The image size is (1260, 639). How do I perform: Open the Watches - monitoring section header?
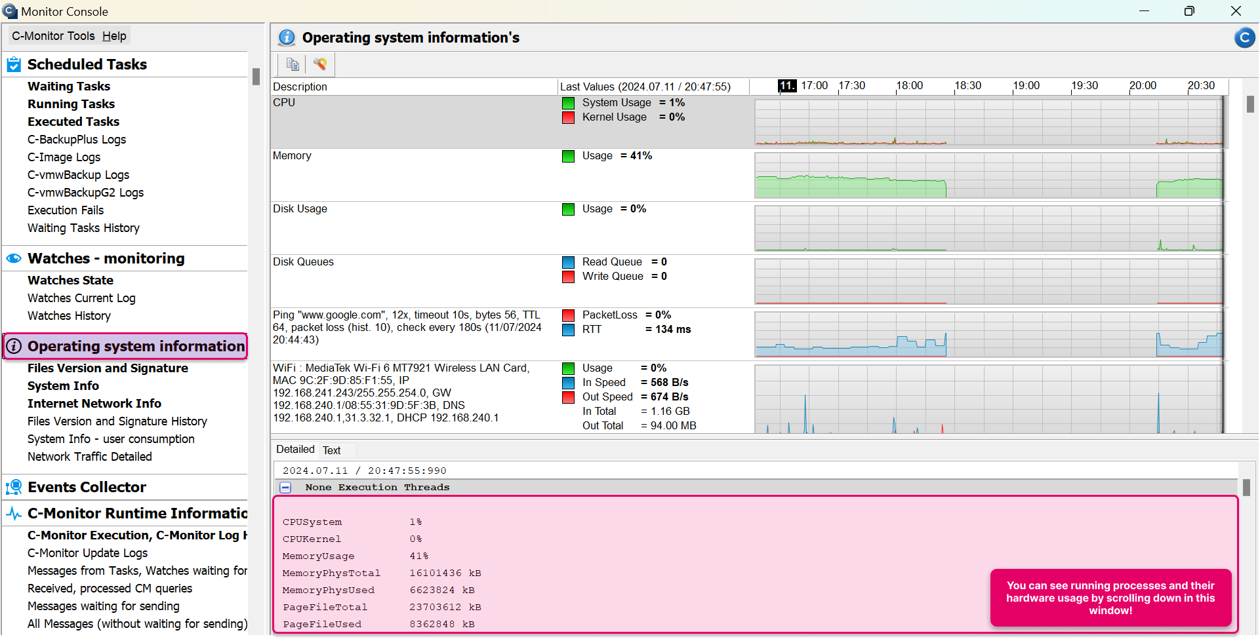coord(106,258)
